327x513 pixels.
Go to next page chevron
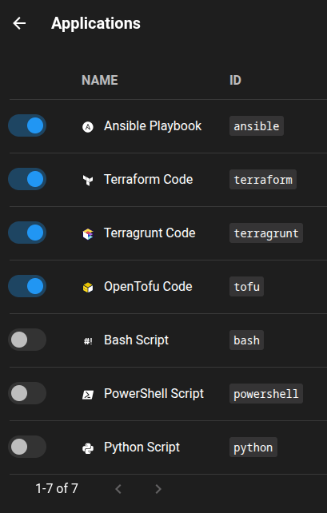[158, 489]
